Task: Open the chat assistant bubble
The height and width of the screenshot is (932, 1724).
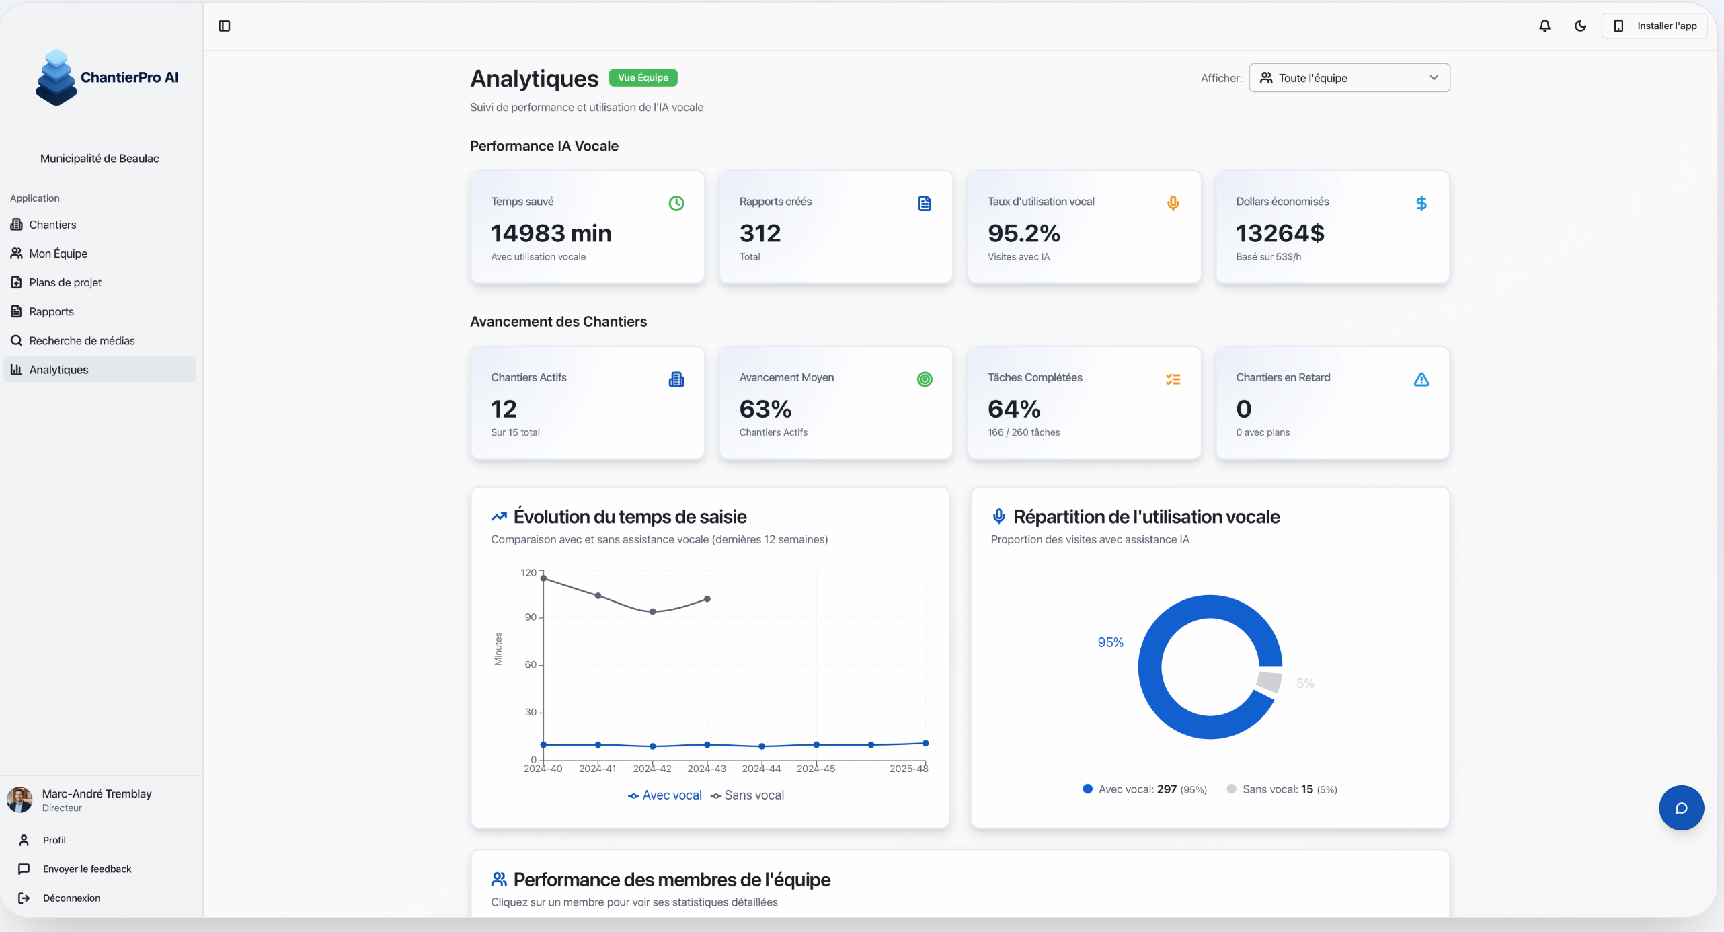Action: [x=1681, y=808]
